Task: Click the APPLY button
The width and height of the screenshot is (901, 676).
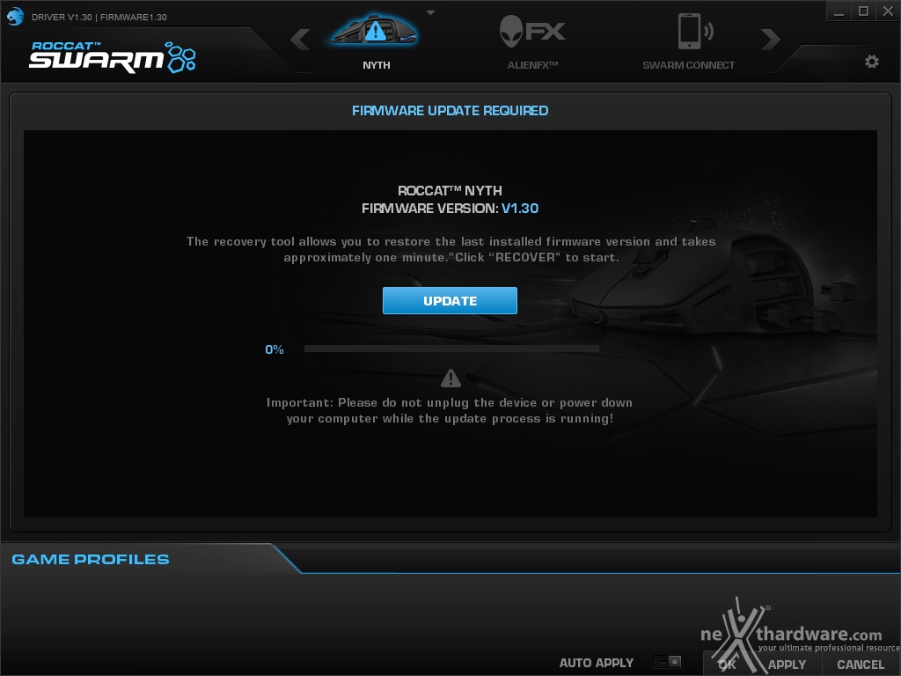Action: 787,664
